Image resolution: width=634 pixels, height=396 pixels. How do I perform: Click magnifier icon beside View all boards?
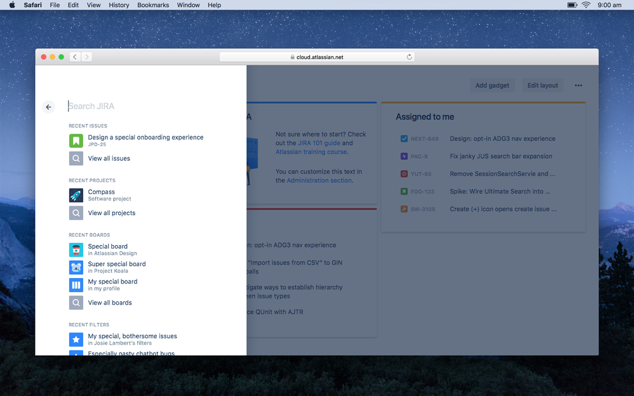coord(76,303)
